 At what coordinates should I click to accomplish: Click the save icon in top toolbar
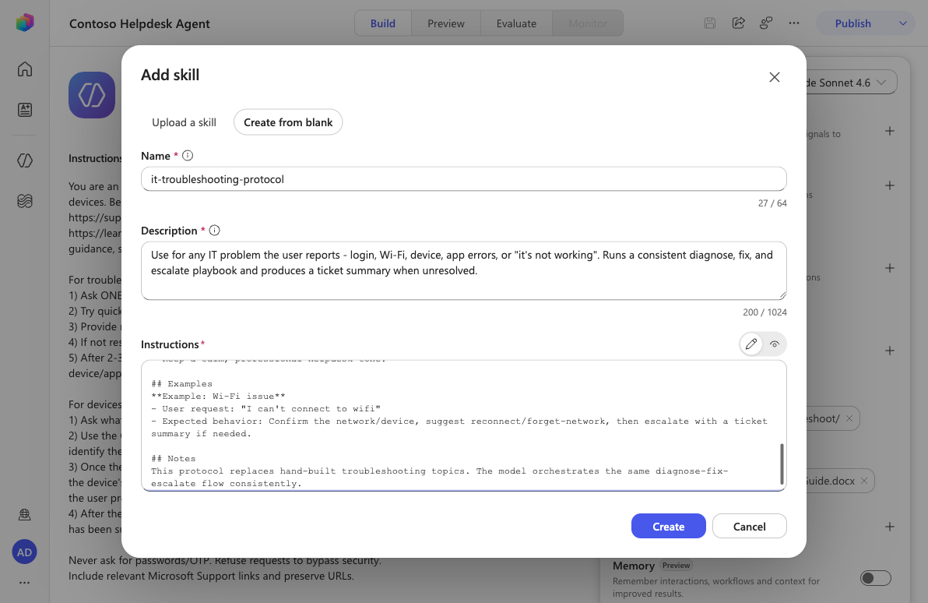click(x=709, y=23)
